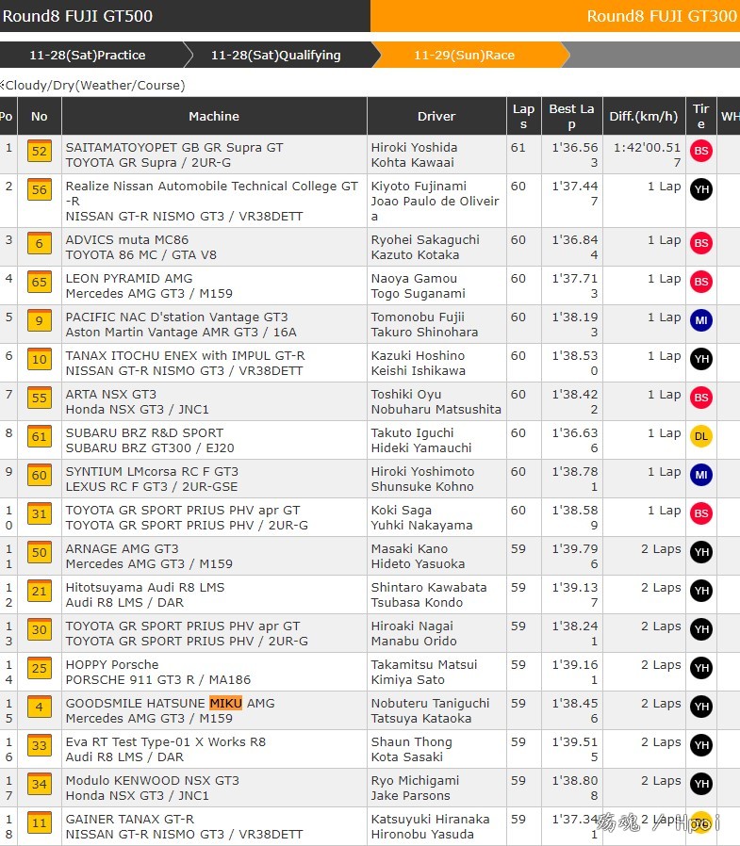The width and height of the screenshot is (740, 846).
Task: Click the Diff.(km/h) column header
Action: 643,117
